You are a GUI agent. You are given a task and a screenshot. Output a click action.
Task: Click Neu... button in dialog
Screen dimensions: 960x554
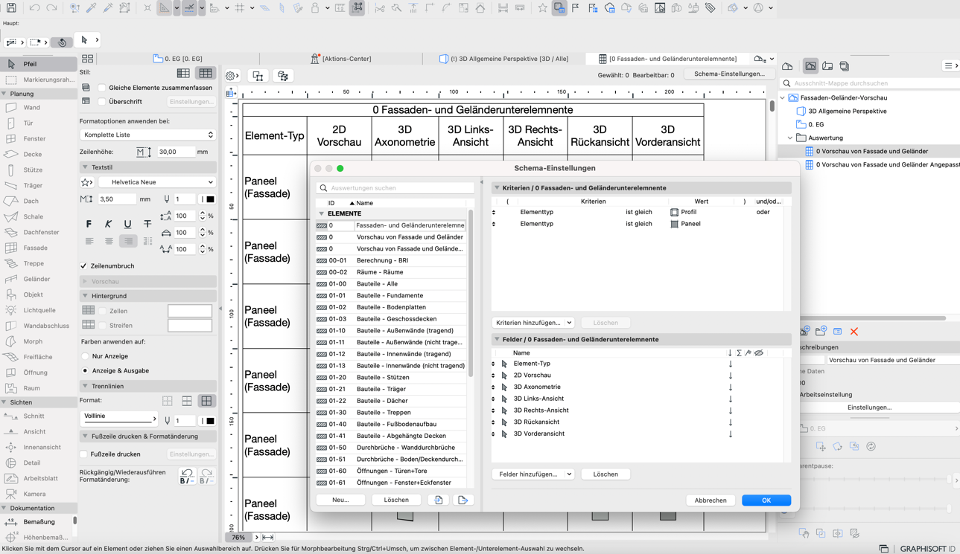[340, 500]
